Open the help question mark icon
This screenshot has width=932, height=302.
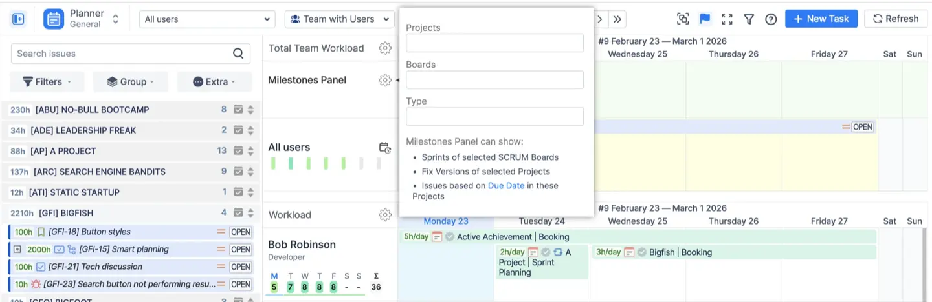pos(771,19)
